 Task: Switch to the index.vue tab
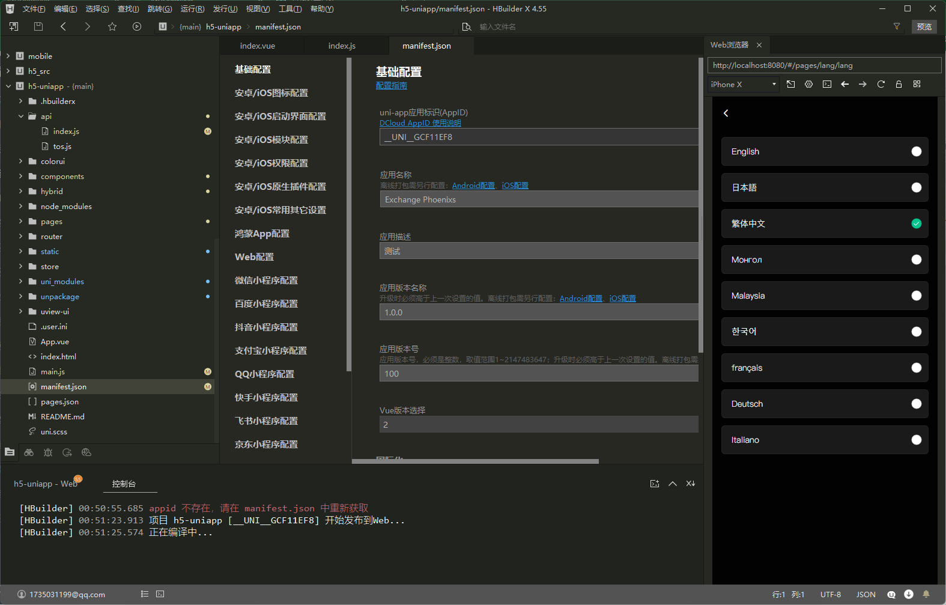tap(258, 46)
